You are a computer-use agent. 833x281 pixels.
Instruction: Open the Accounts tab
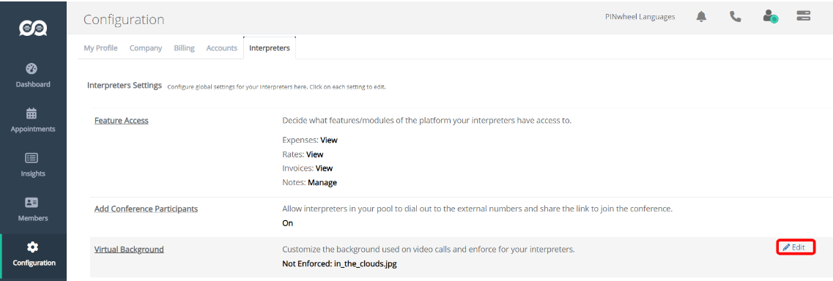point(221,48)
